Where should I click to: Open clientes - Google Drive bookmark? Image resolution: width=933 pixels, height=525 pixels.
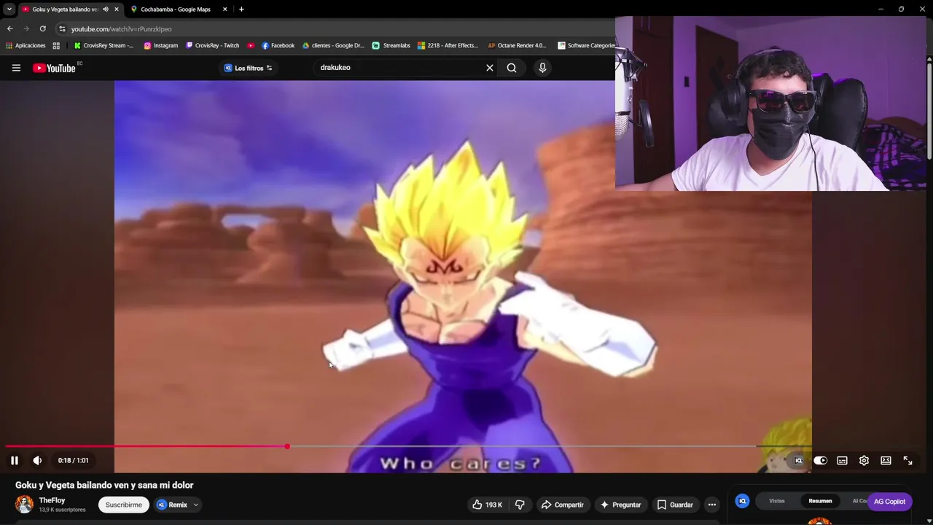pyautogui.click(x=332, y=45)
